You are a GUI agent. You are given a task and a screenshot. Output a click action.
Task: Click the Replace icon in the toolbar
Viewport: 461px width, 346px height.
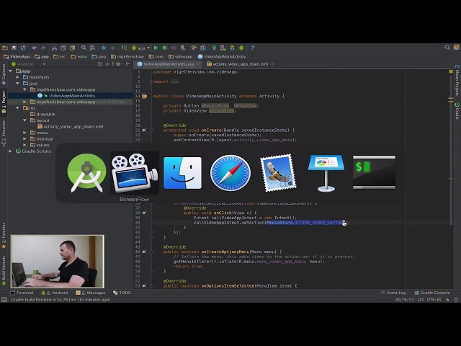(92, 48)
